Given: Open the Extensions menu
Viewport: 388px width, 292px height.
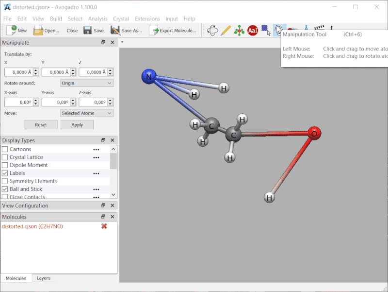Looking at the screenshot, I should click(x=147, y=19).
